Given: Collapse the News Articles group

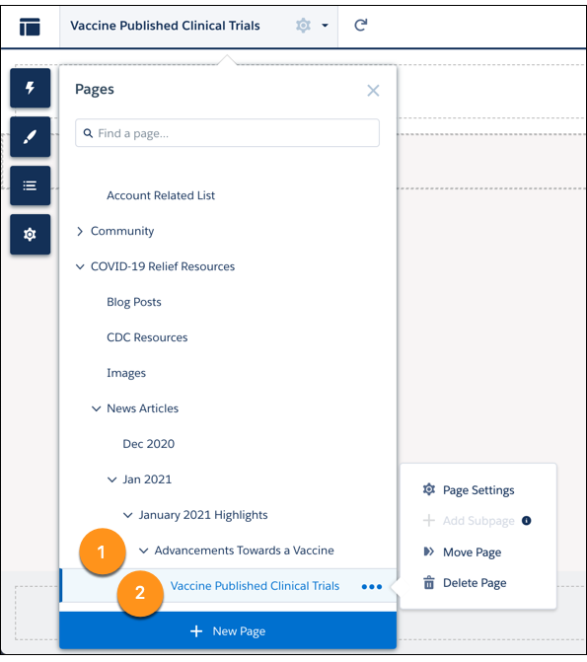Looking at the screenshot, I should tap(97, 408).
